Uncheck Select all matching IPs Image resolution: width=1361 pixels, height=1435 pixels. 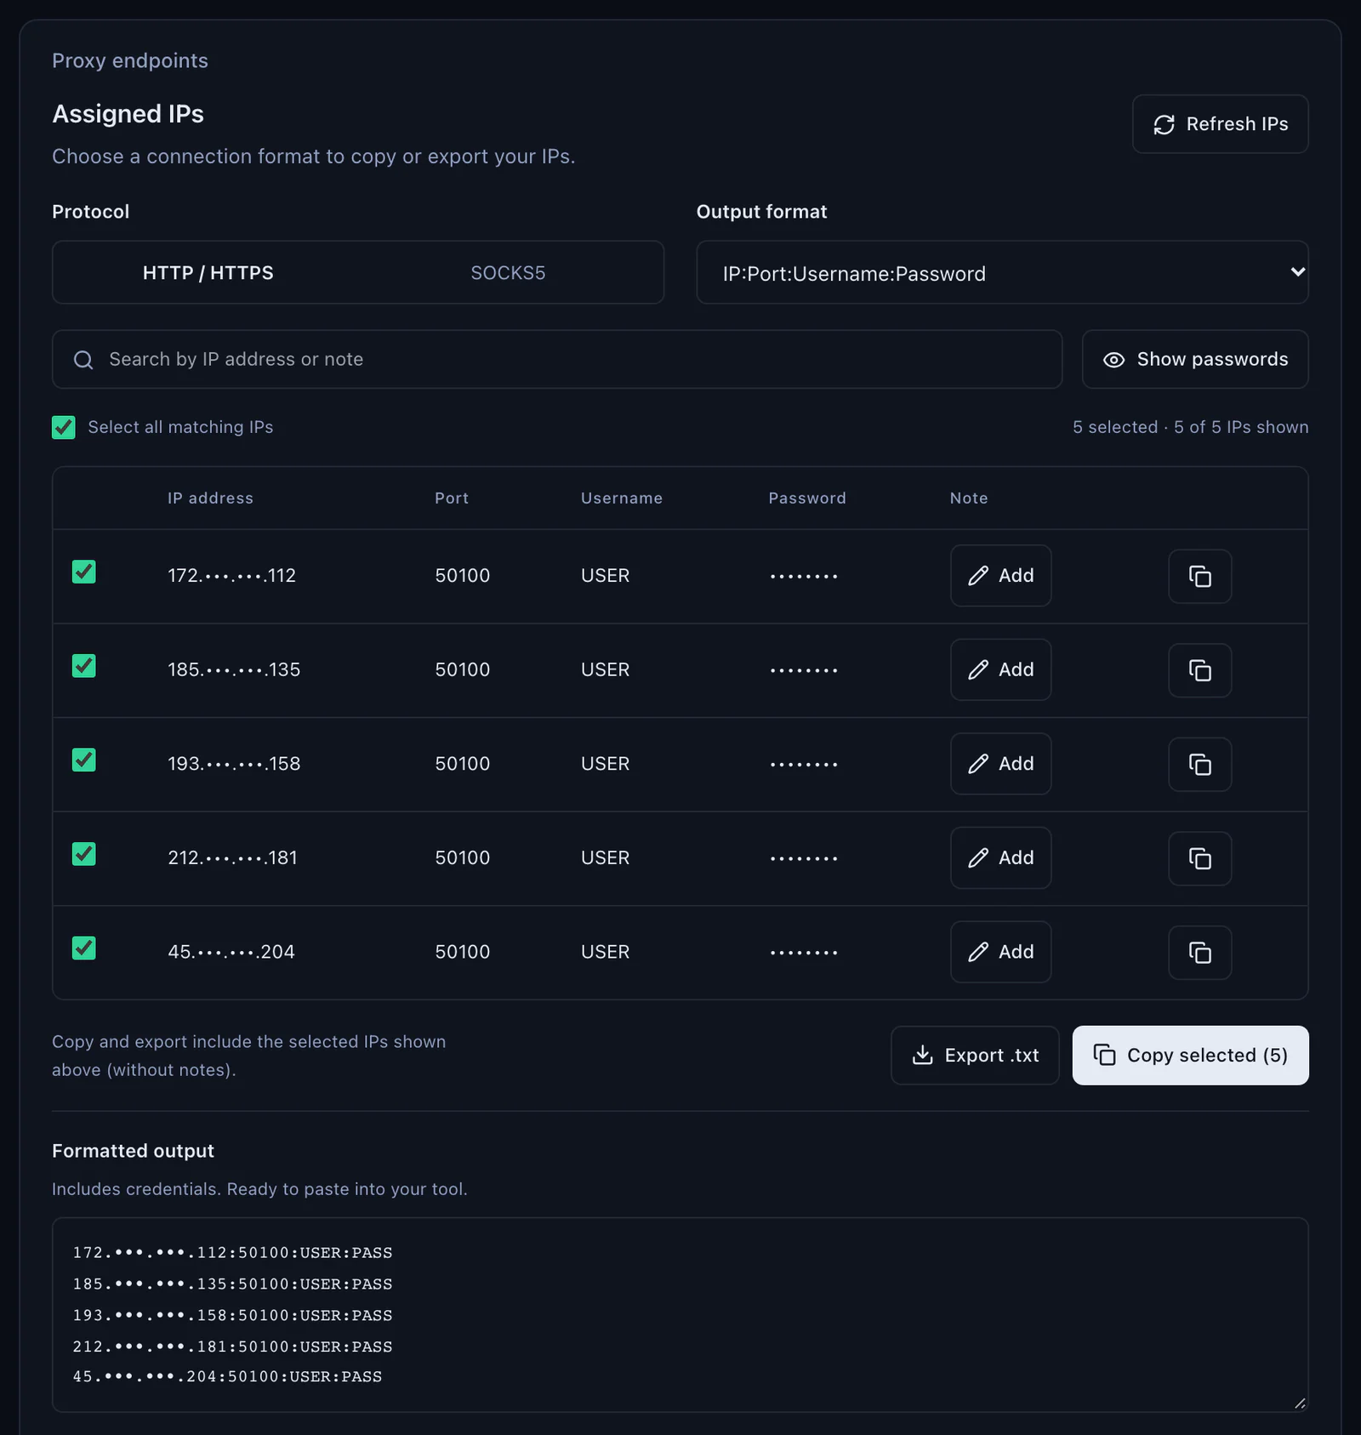point(64,427)
